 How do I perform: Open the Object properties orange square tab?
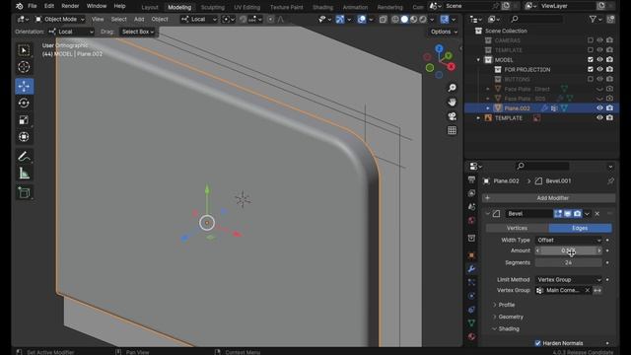(x=471, y=255)
